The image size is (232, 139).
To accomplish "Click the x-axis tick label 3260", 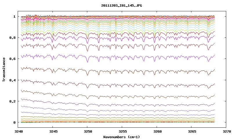I will pos(157,131).
